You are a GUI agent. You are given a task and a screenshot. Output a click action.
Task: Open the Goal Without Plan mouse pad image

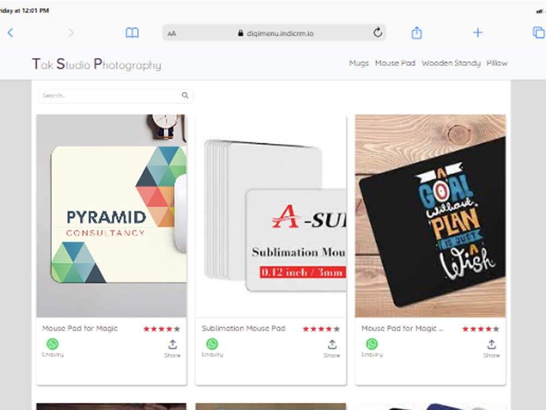point(430,216)
